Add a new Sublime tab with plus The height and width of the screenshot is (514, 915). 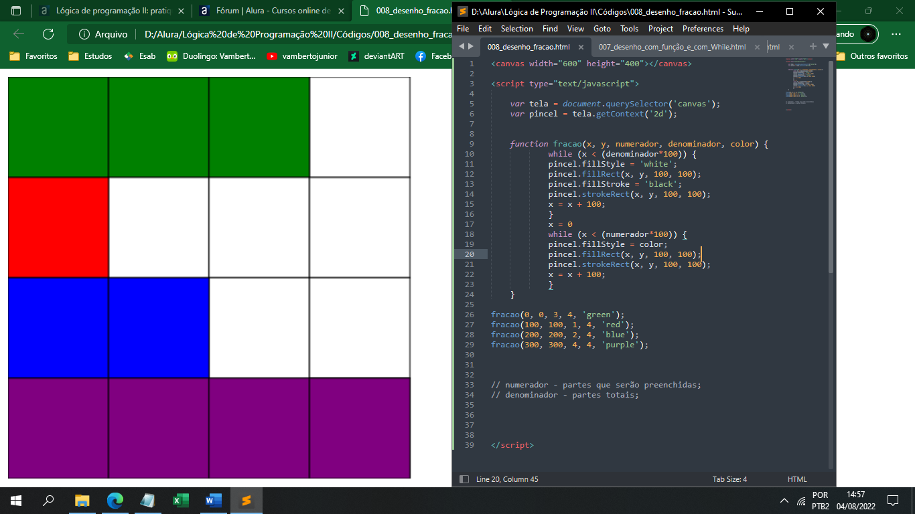click(x=813, y=46)
